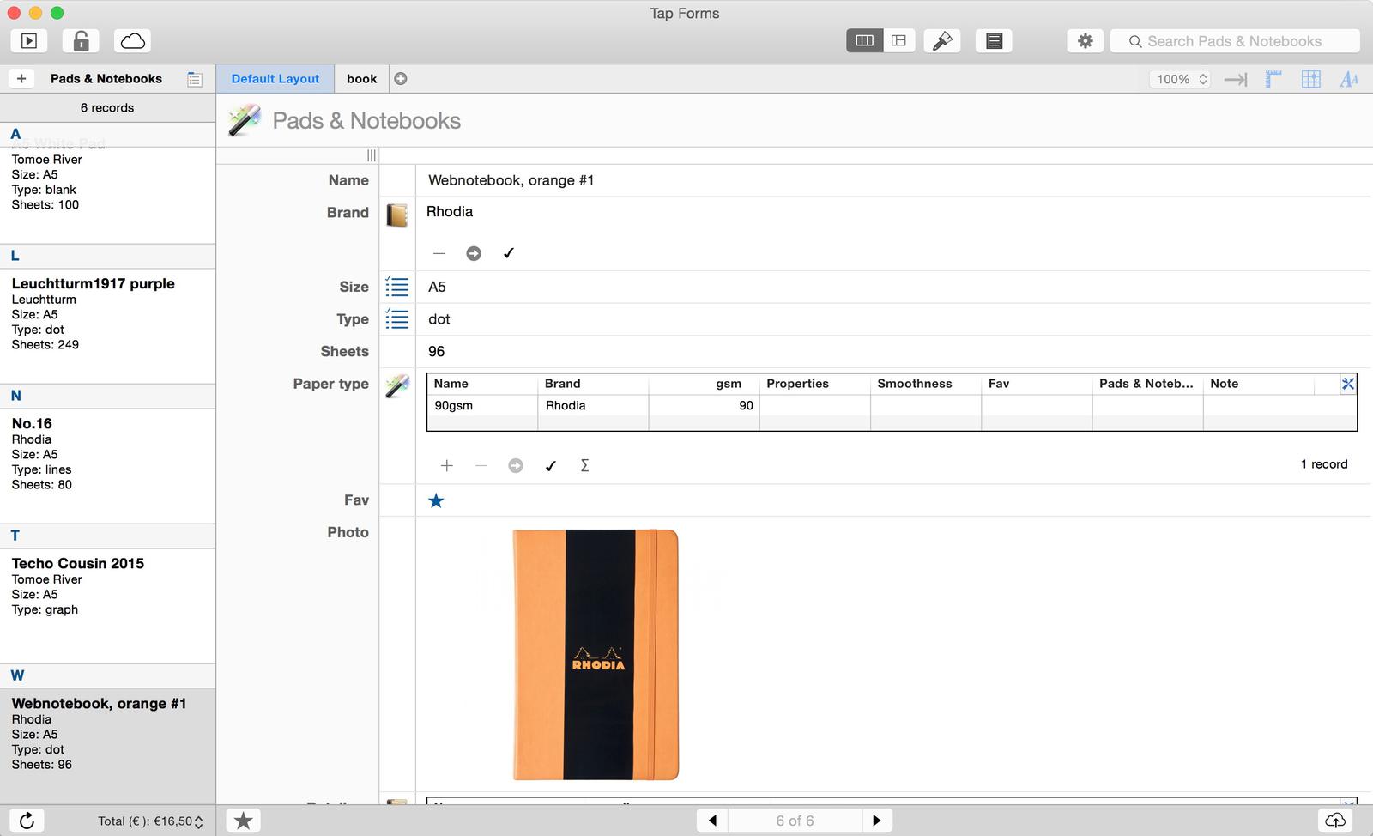Click the Note column header
The width and height of the screenshot is (1373, 836).
(x=1258, y=384)
